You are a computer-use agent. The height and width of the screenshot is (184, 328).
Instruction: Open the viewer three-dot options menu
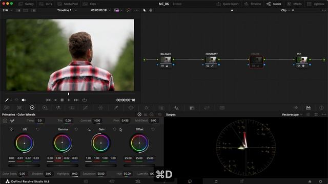pyautogui.click(x=136, y=10)
